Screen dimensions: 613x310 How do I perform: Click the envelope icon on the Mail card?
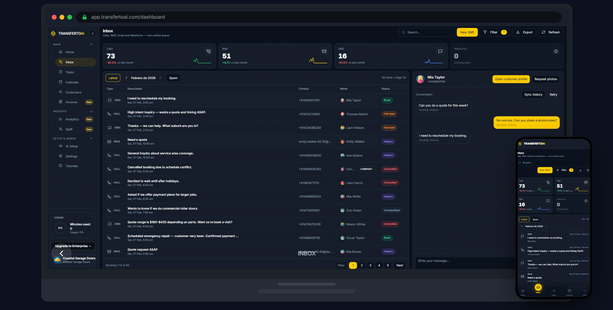(324, 51)
